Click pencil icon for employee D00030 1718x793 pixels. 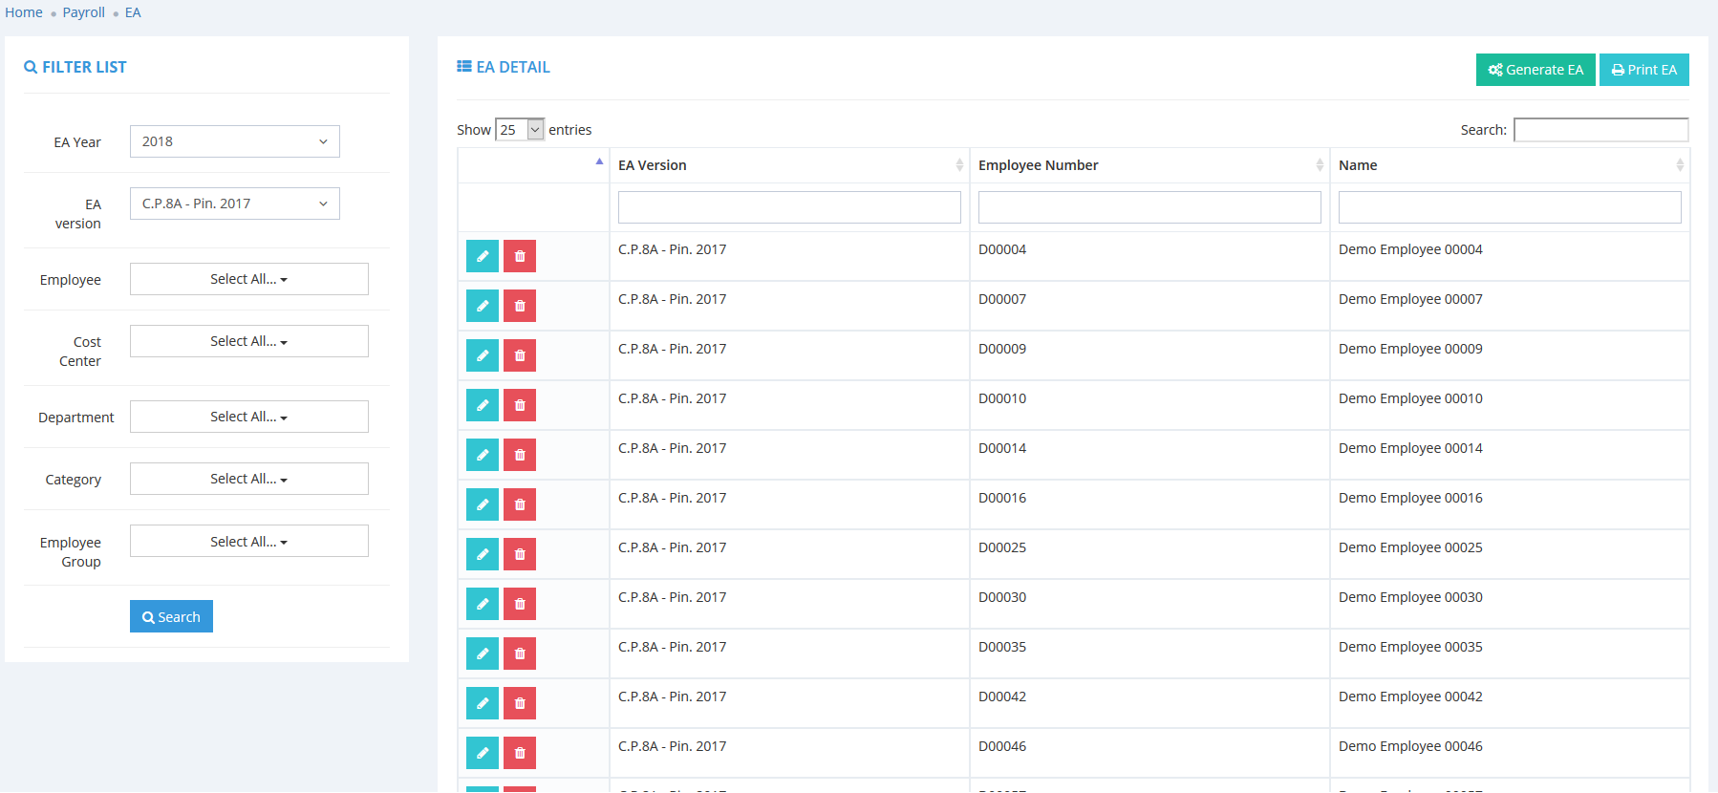point(482,604)
